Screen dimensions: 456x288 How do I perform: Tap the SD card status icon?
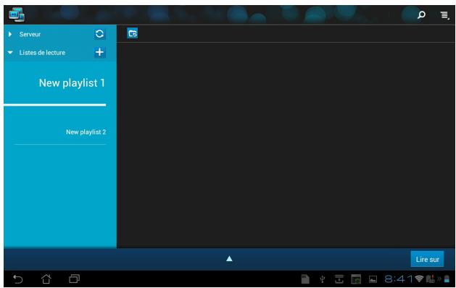(305, 279)
